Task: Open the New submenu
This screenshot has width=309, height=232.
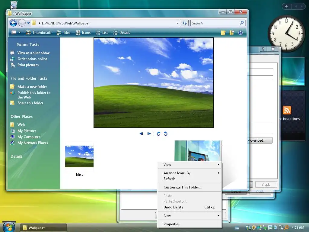Action: tap(190, 216)
